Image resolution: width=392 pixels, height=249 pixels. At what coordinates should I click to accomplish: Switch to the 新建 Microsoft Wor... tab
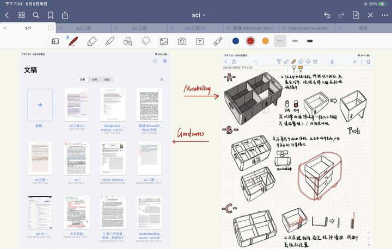[x=254, y=28]
